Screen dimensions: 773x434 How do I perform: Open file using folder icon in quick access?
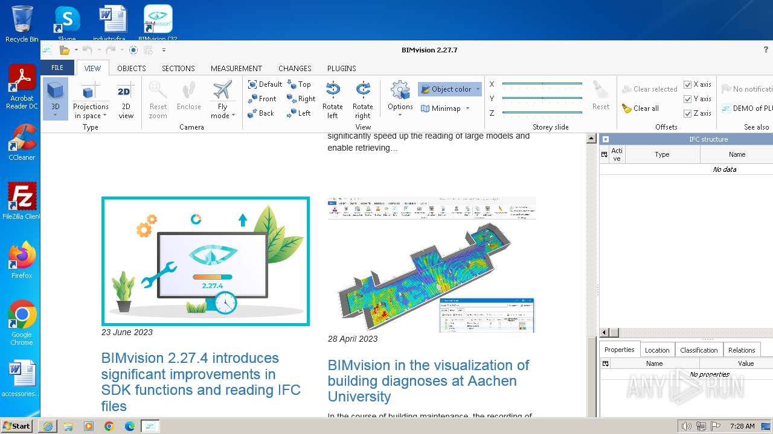[x=64, y=50]
